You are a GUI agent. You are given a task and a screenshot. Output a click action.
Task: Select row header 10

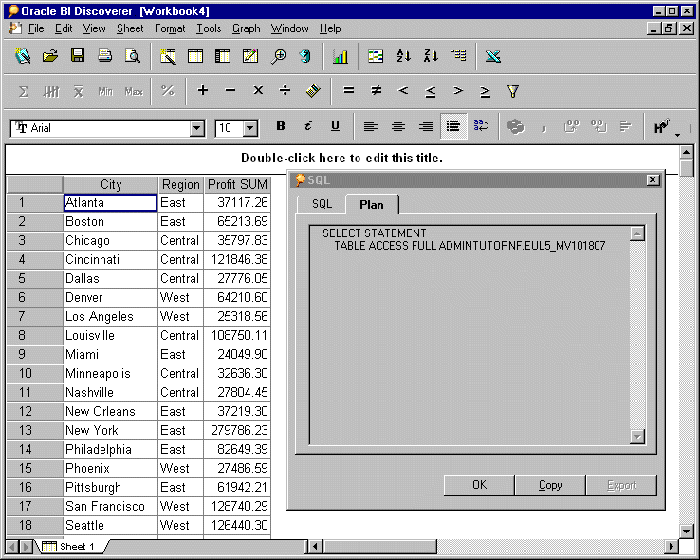pos(34,373)
